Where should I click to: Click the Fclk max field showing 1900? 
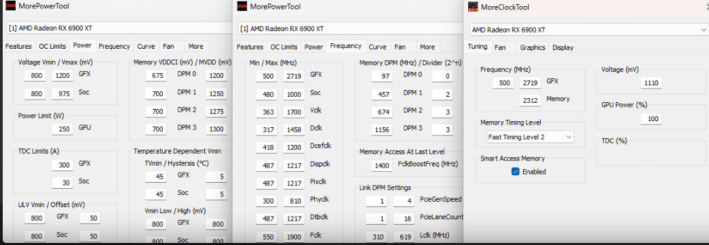(294, 236)
